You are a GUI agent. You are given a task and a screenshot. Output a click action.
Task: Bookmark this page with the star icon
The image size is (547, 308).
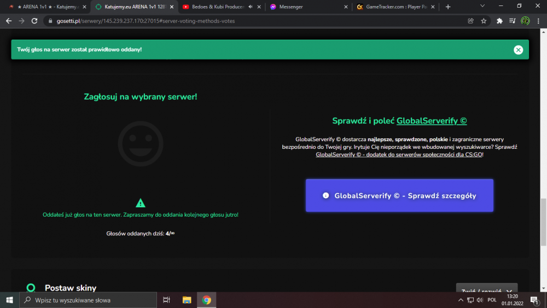tap(484, 21)
